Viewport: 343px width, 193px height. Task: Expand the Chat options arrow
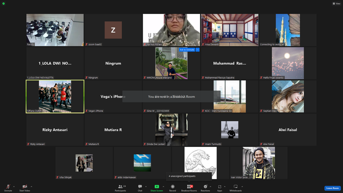[146, 187]
